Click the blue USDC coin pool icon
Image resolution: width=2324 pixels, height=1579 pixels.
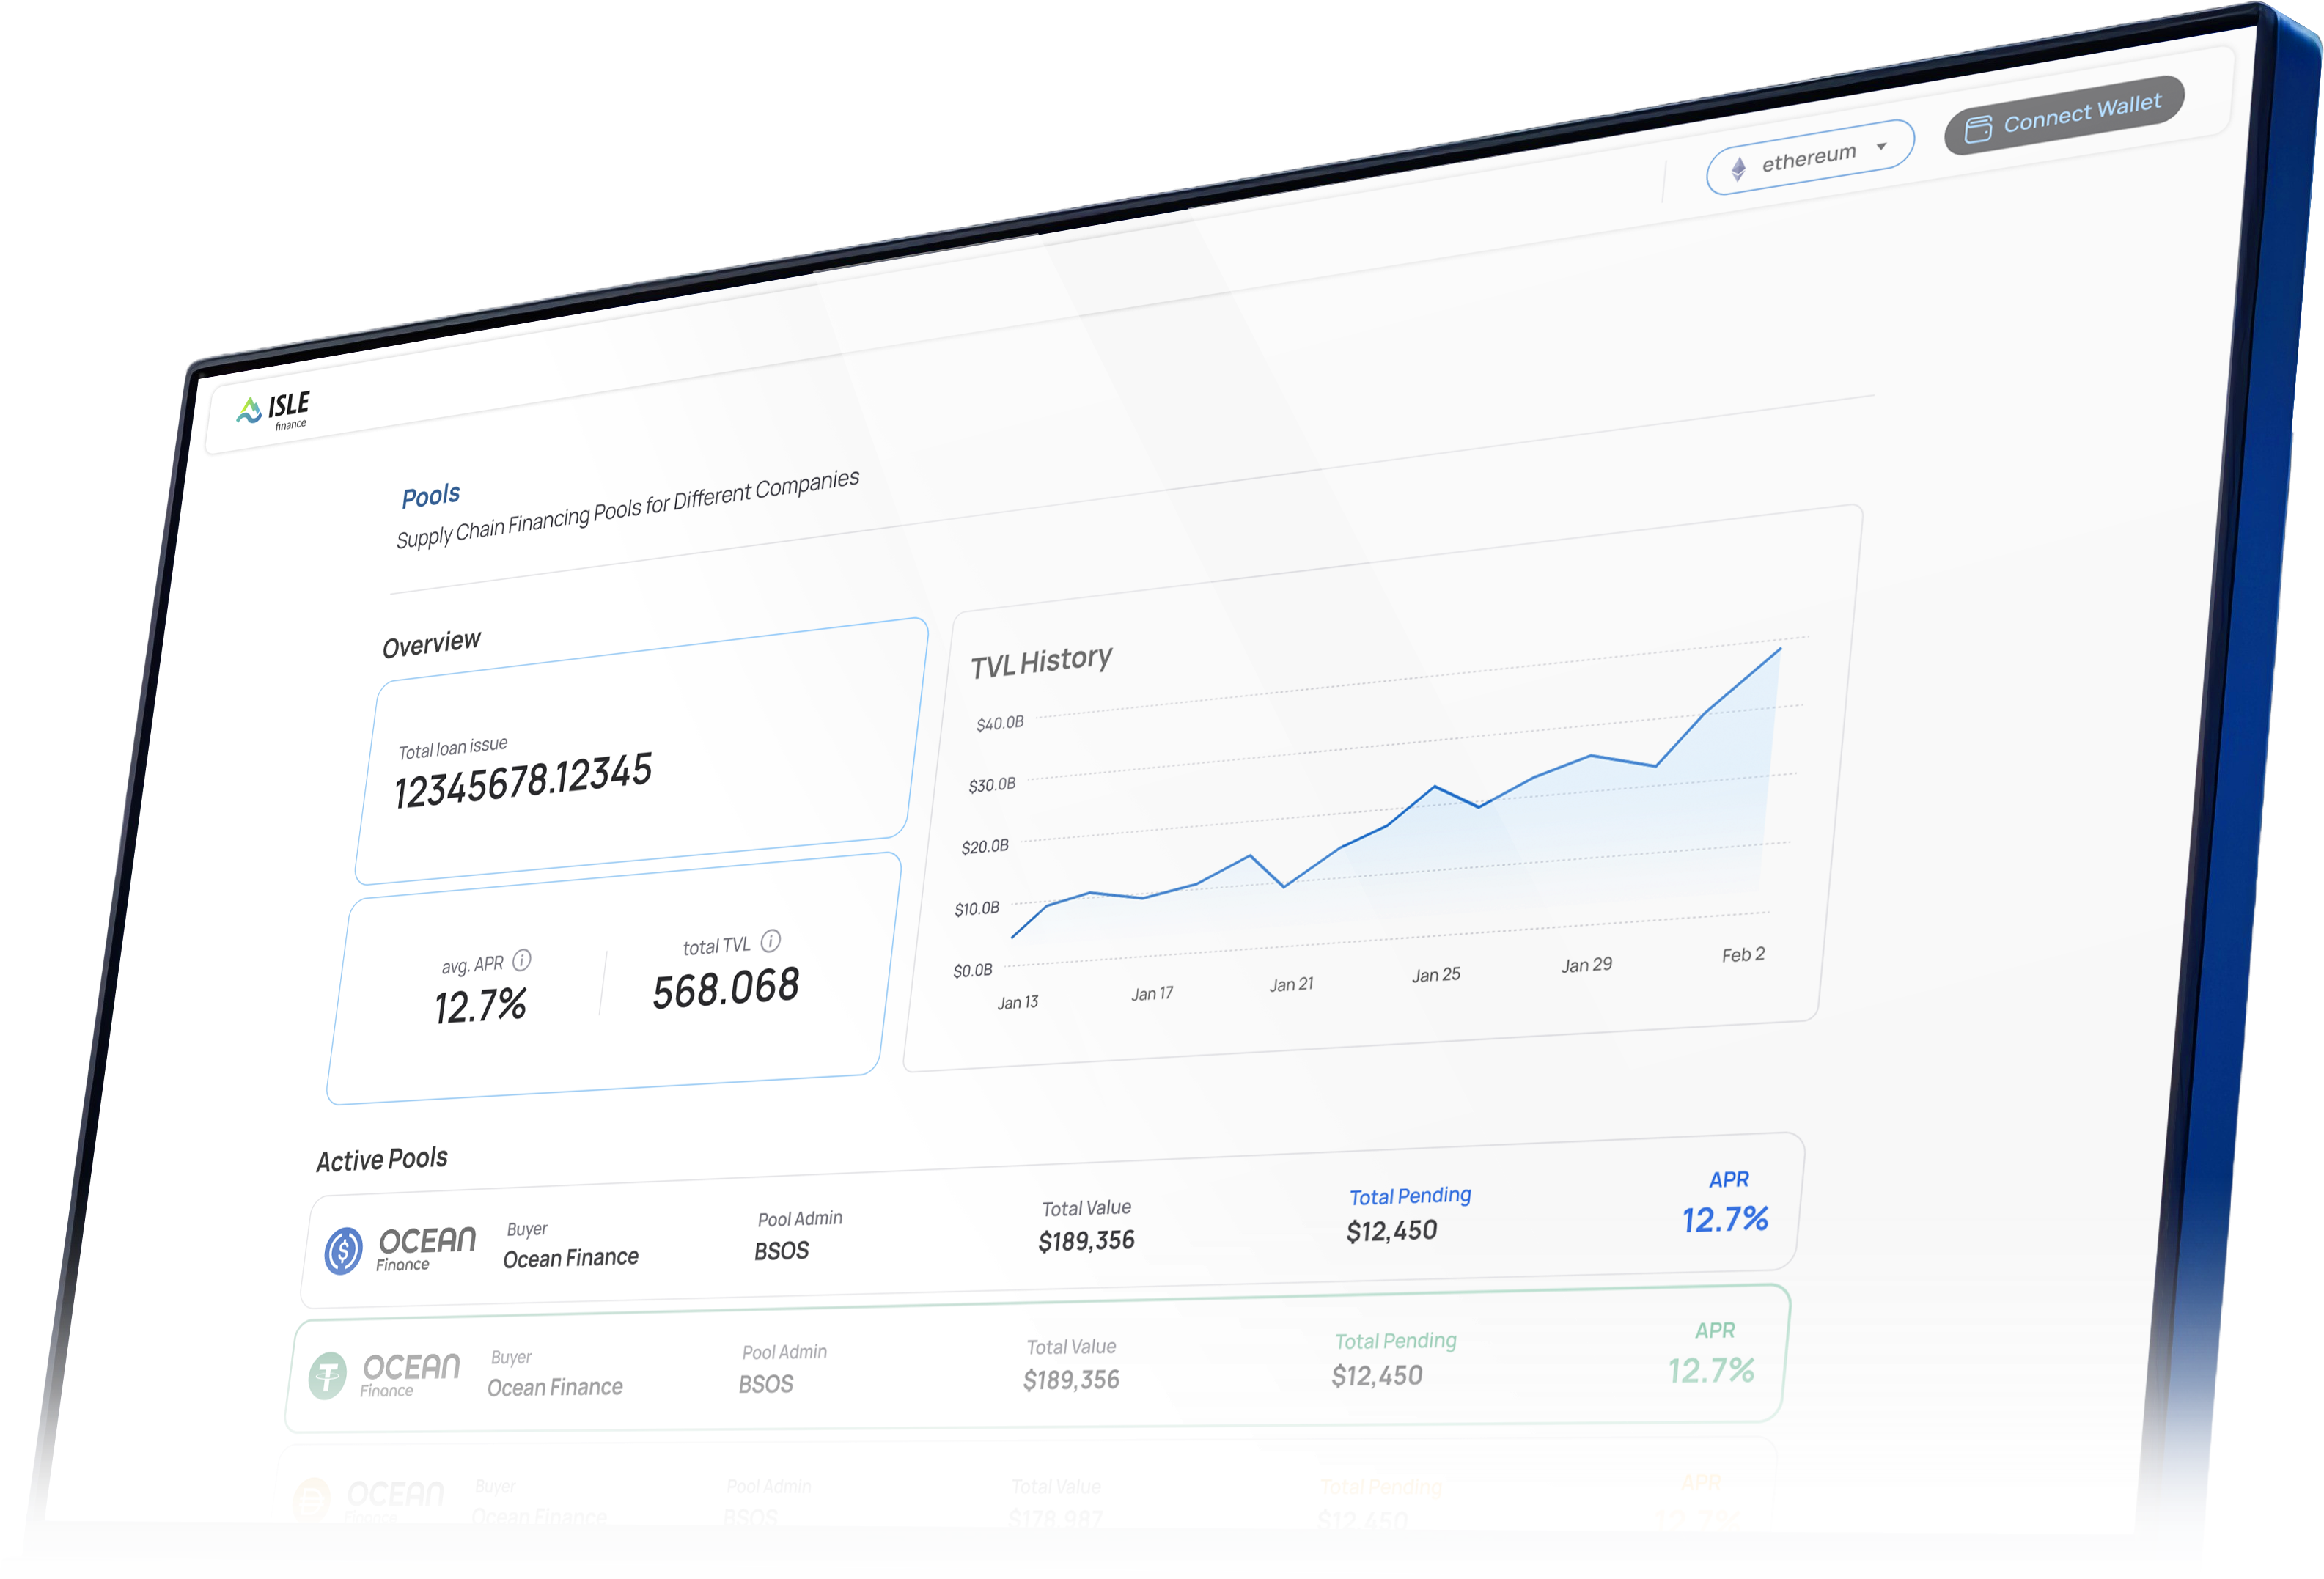(x=343, y=1251)
